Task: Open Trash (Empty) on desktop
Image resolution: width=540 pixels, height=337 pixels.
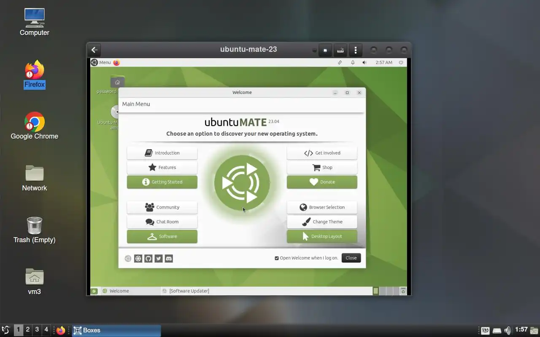Action: click(x=35, y=230)
